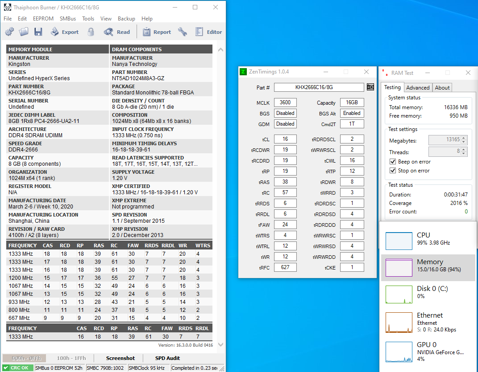Image resolution: width=478 pixels, height=372 pixels.
Task: Select the Memory performance graph thumbnail
Action: [x=399, y=268]
